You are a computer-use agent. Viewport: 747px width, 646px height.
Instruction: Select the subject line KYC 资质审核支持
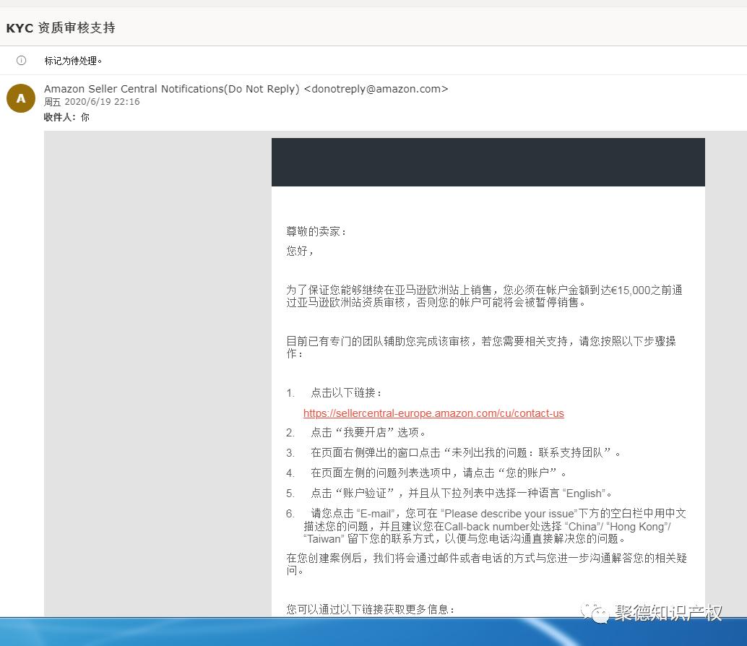[x=60, y=27]
